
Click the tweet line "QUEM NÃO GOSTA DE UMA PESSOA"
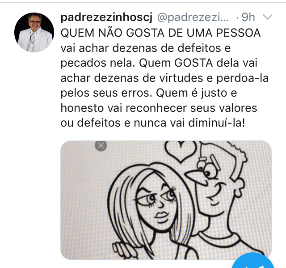(160, 33)
